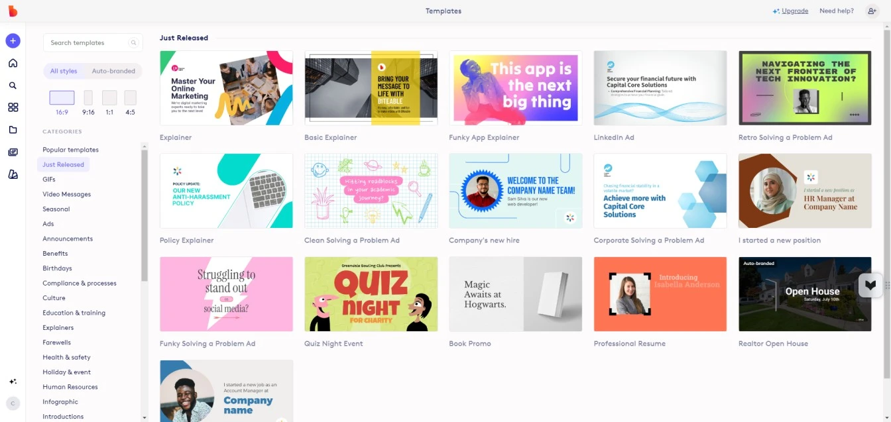Viewport: 891px width, 422px height.
Task: Open Corporate Solving a Problem Ad template
Action: (x=660, y=191)
